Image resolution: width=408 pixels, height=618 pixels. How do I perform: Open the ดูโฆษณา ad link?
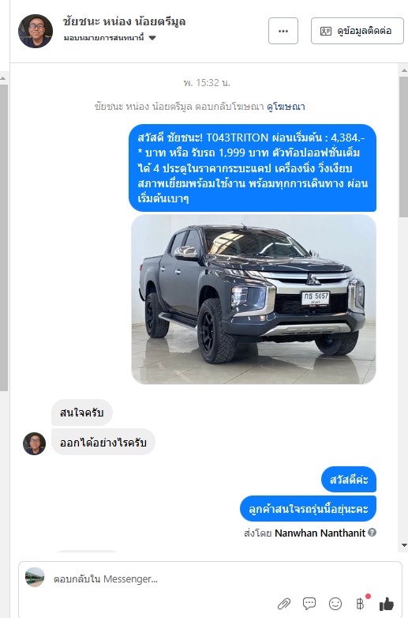(286, 107)
